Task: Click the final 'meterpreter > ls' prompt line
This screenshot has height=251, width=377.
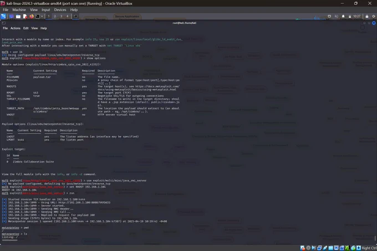Action: (14, 234)
